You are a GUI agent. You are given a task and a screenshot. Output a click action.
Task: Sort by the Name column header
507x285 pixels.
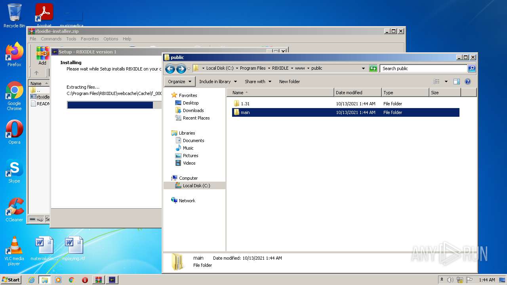pyautogui.click(x=280, y=93)
